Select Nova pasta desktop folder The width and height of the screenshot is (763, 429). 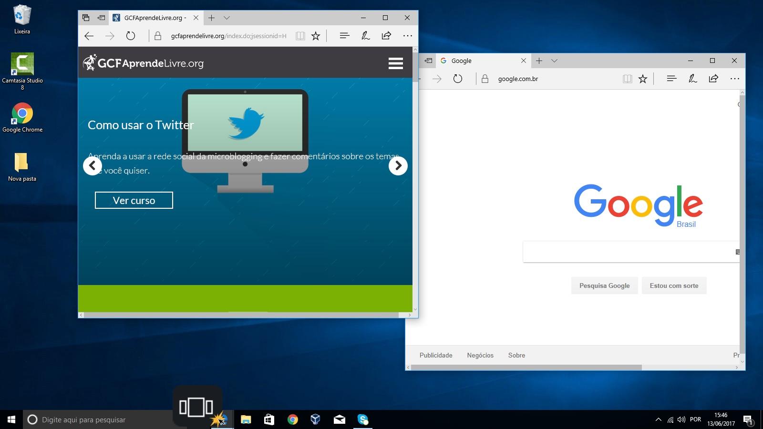click(x=22, y=167)
